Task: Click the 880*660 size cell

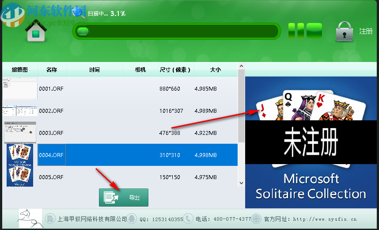Action: [170, 88]
